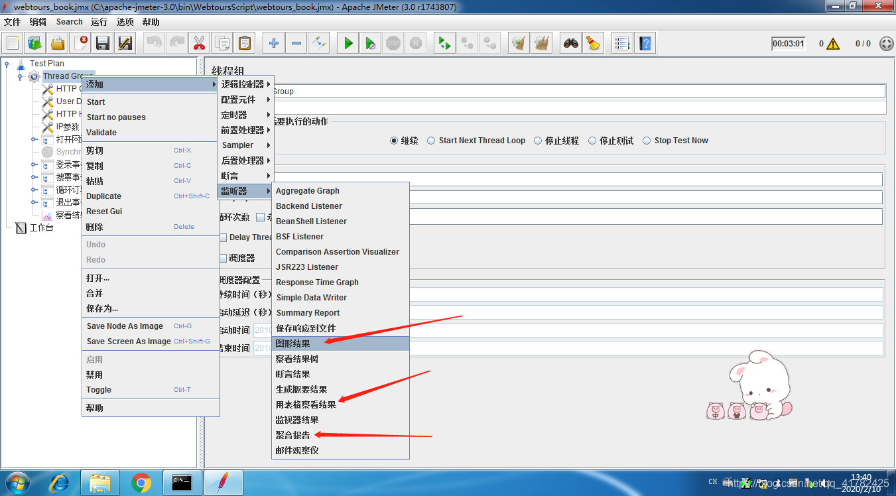Open the 逻辑控制器 submenu
The height and width of the screenshot is (496, 896).
245,84
